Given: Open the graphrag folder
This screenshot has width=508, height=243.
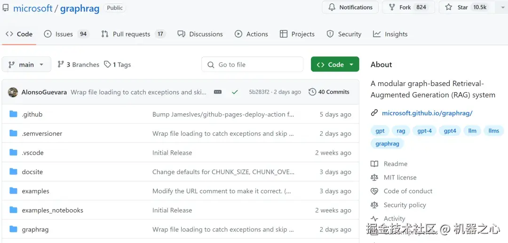Looking at the screenshot, I should (35, 229).
